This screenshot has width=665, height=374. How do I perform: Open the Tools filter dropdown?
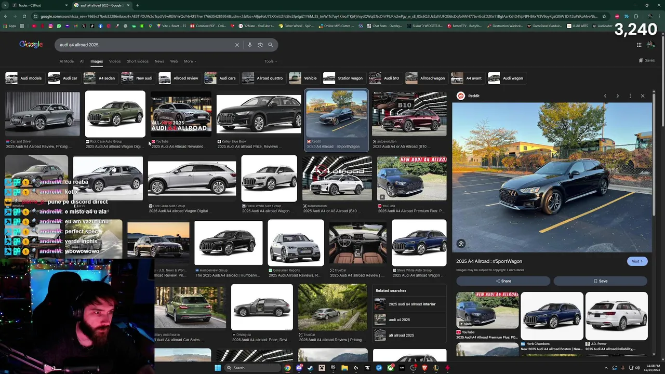[x=270, y=61]
